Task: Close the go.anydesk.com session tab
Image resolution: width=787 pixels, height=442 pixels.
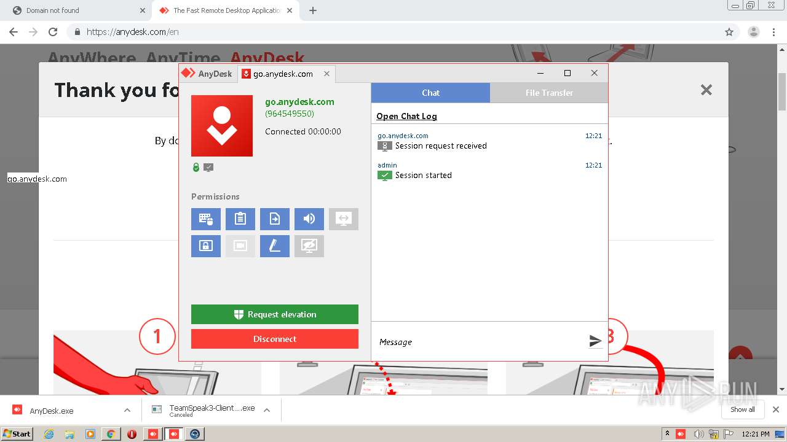Action: tap(326, 74)
